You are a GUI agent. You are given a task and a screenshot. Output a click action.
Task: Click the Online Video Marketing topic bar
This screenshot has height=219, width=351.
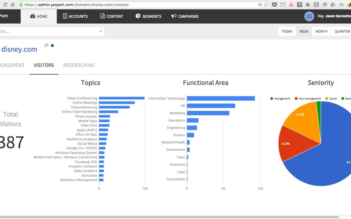tap(109, 112)
